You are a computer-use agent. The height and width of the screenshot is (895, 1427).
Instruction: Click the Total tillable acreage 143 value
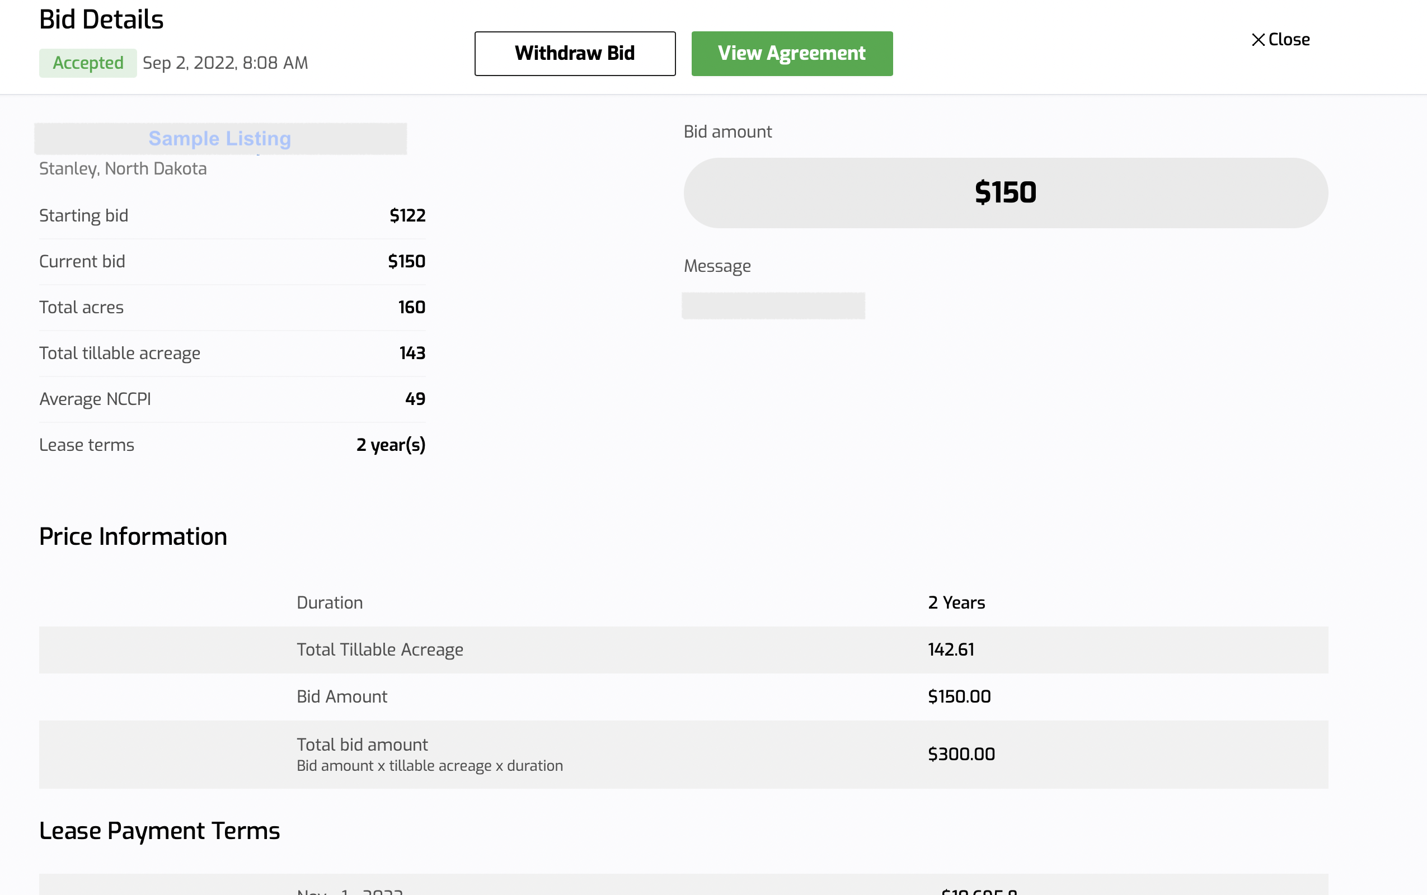pos(412,353)
